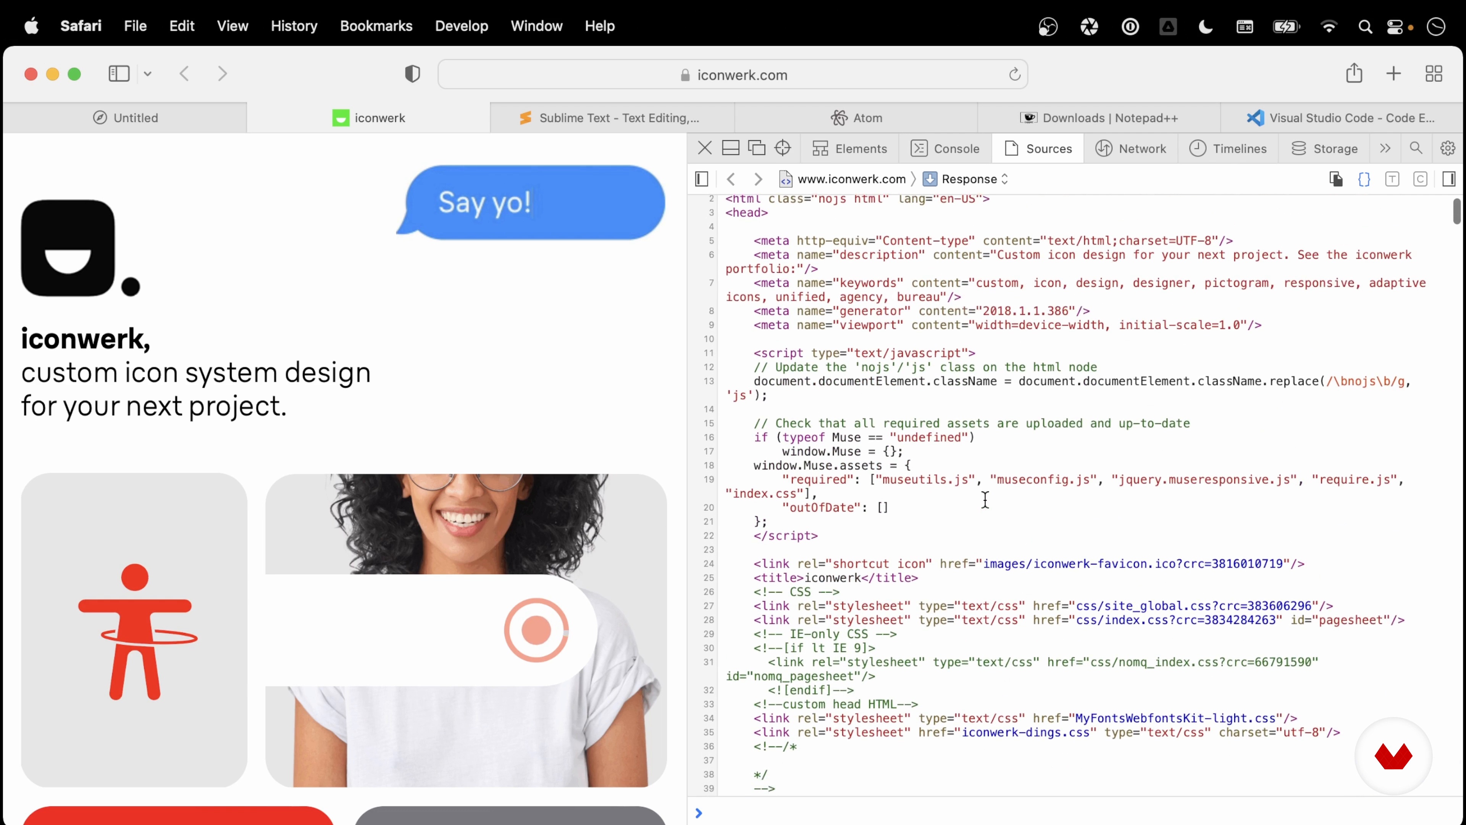The width and height of the screenshot is (1466, 825).
Task: Create local override icon in Sources
Action: [1336, 179]
